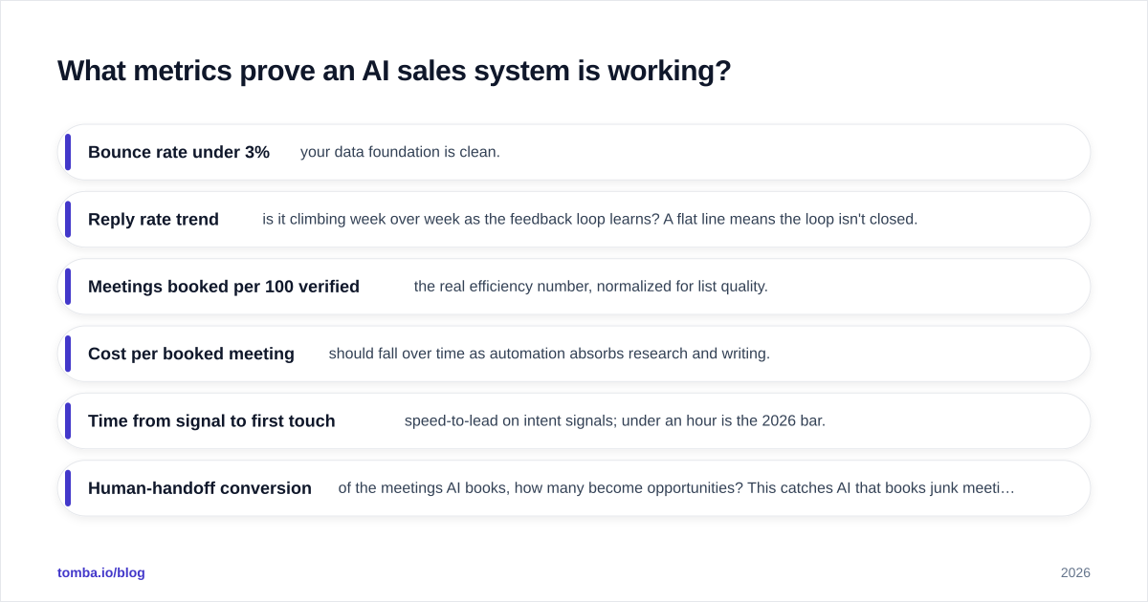Viewport: 1148px width, 602px height.
Task: Click the "2026" footer text
Action: 1075,572
